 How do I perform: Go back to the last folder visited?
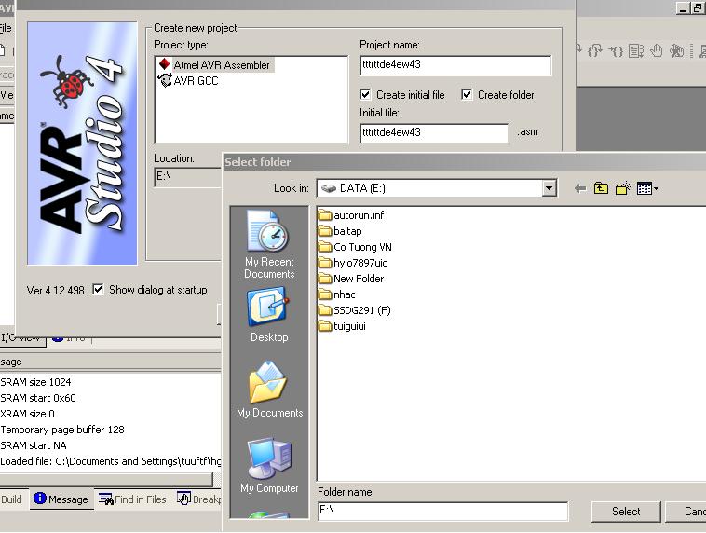coord(580,188)
